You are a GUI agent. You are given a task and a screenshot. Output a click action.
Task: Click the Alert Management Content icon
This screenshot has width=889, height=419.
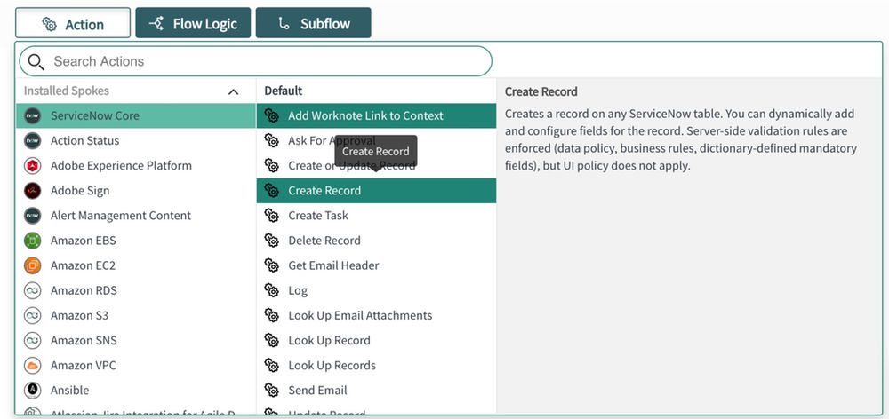[x=32, y=215]
